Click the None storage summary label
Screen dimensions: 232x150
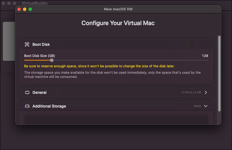coord(197,106)
